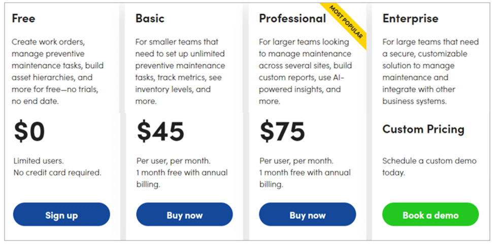Click Buy now under Professional plan
Screen dimensions: 495x245
coord(308,215)
